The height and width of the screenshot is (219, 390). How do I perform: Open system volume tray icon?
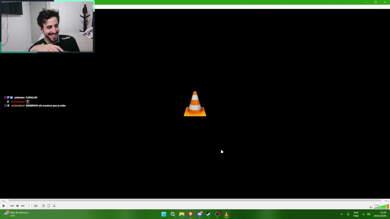368,214
